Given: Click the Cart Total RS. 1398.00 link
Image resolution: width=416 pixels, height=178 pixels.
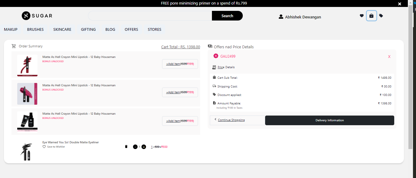Looking at the screenshot, I should (x=180, y=47).
